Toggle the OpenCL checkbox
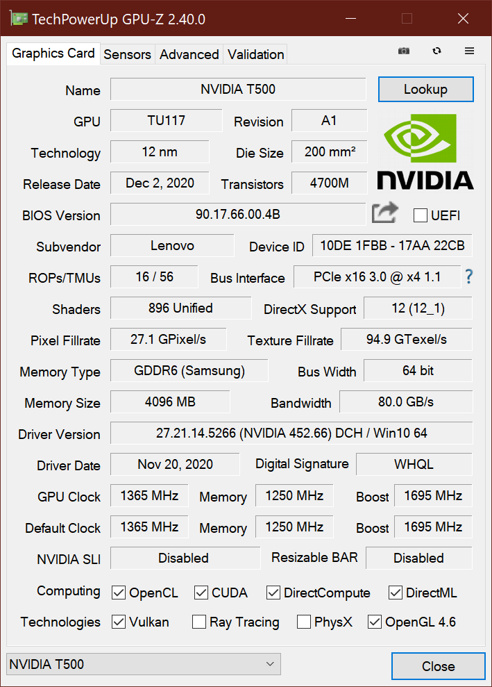 pyautogui.click(x=119, y=593)
